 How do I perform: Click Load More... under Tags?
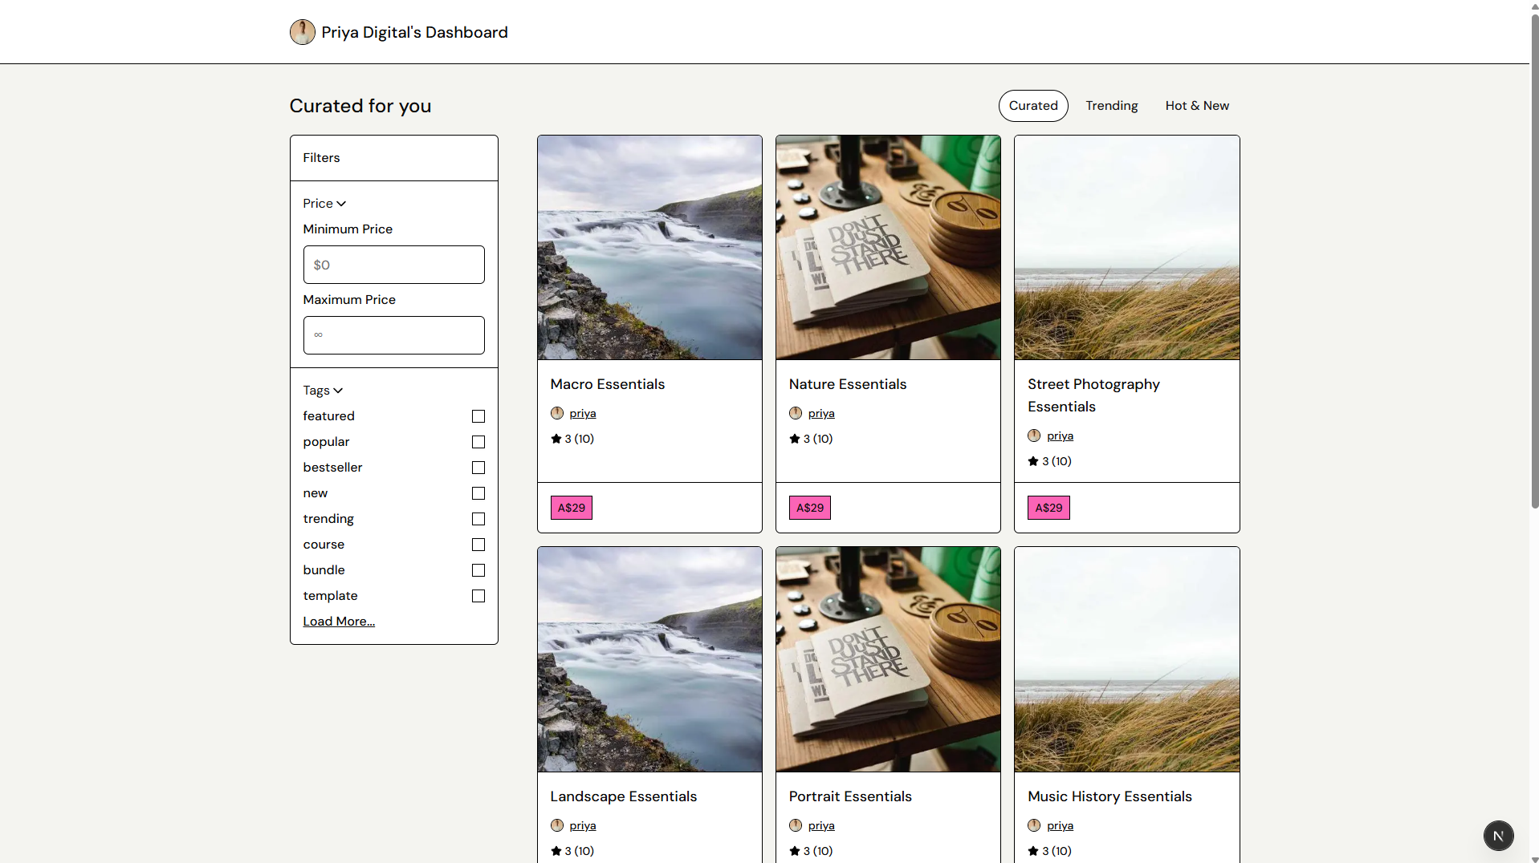point(339,622)
